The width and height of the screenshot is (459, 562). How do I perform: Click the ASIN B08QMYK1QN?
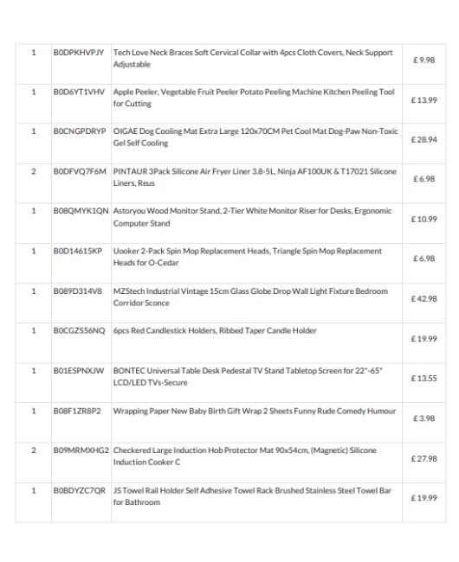tap(81, 211)
